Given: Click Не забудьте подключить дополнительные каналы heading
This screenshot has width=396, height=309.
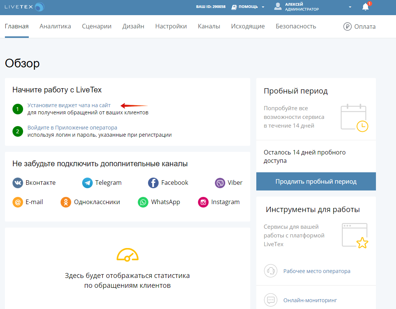Looking at the screenshot, I should point(100,164).
